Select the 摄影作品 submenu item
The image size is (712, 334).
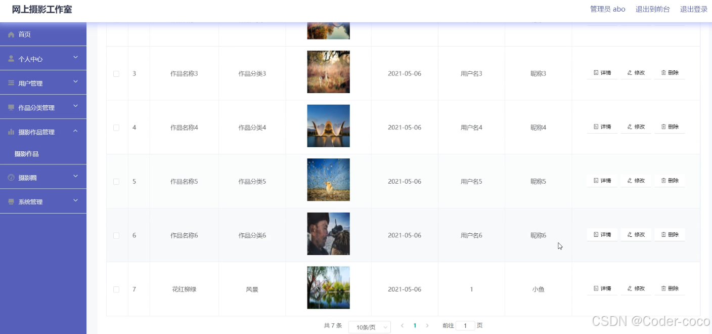click(43, 154)
